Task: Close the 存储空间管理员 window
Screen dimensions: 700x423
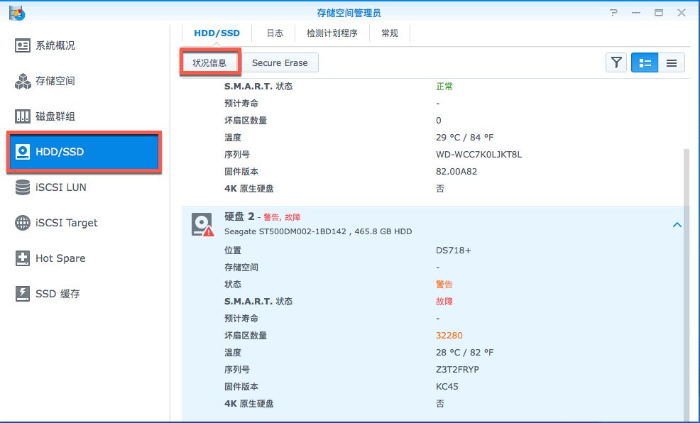Action: [x=682, y=13]
